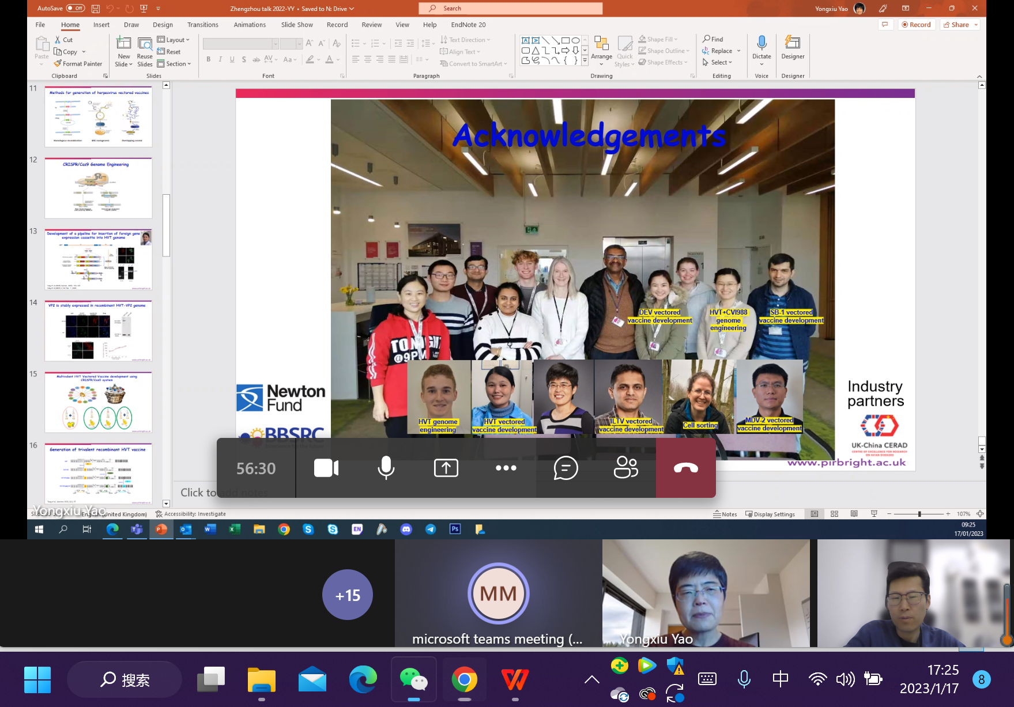Open the meeting chat bubble
Image resolution: width=1014 pixels, height=707 pixels.
566,468
